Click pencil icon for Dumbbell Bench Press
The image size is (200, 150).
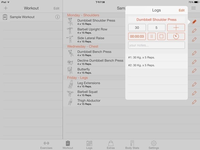[x=194, y=53]
